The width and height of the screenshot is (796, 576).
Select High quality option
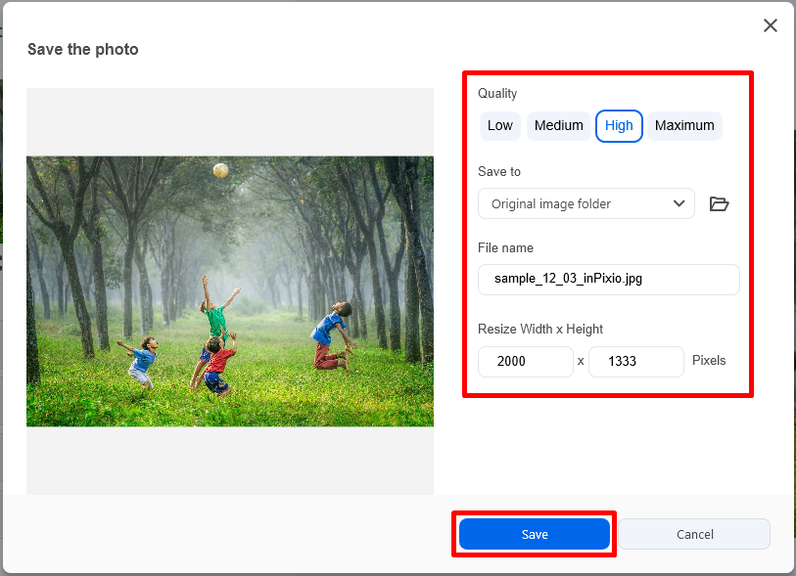coord(619,126)
